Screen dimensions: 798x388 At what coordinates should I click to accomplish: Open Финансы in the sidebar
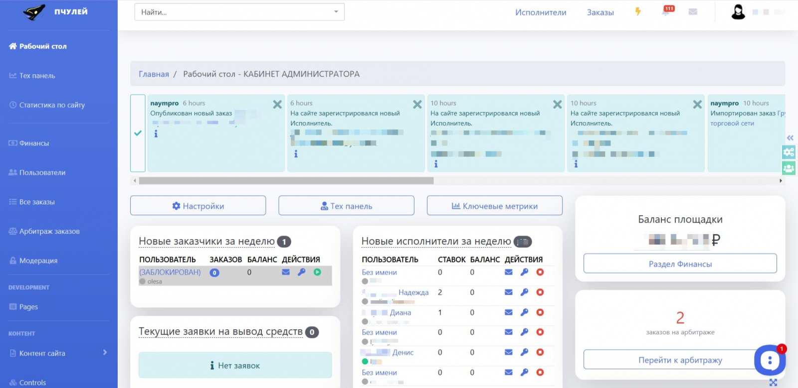pyautogui.click(x=34, y=143)
